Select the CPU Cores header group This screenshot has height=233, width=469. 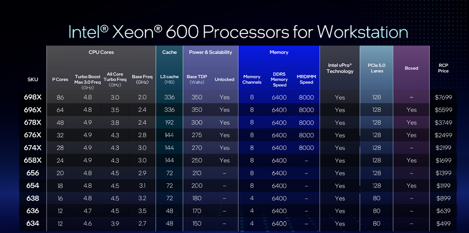pos(101,52)
